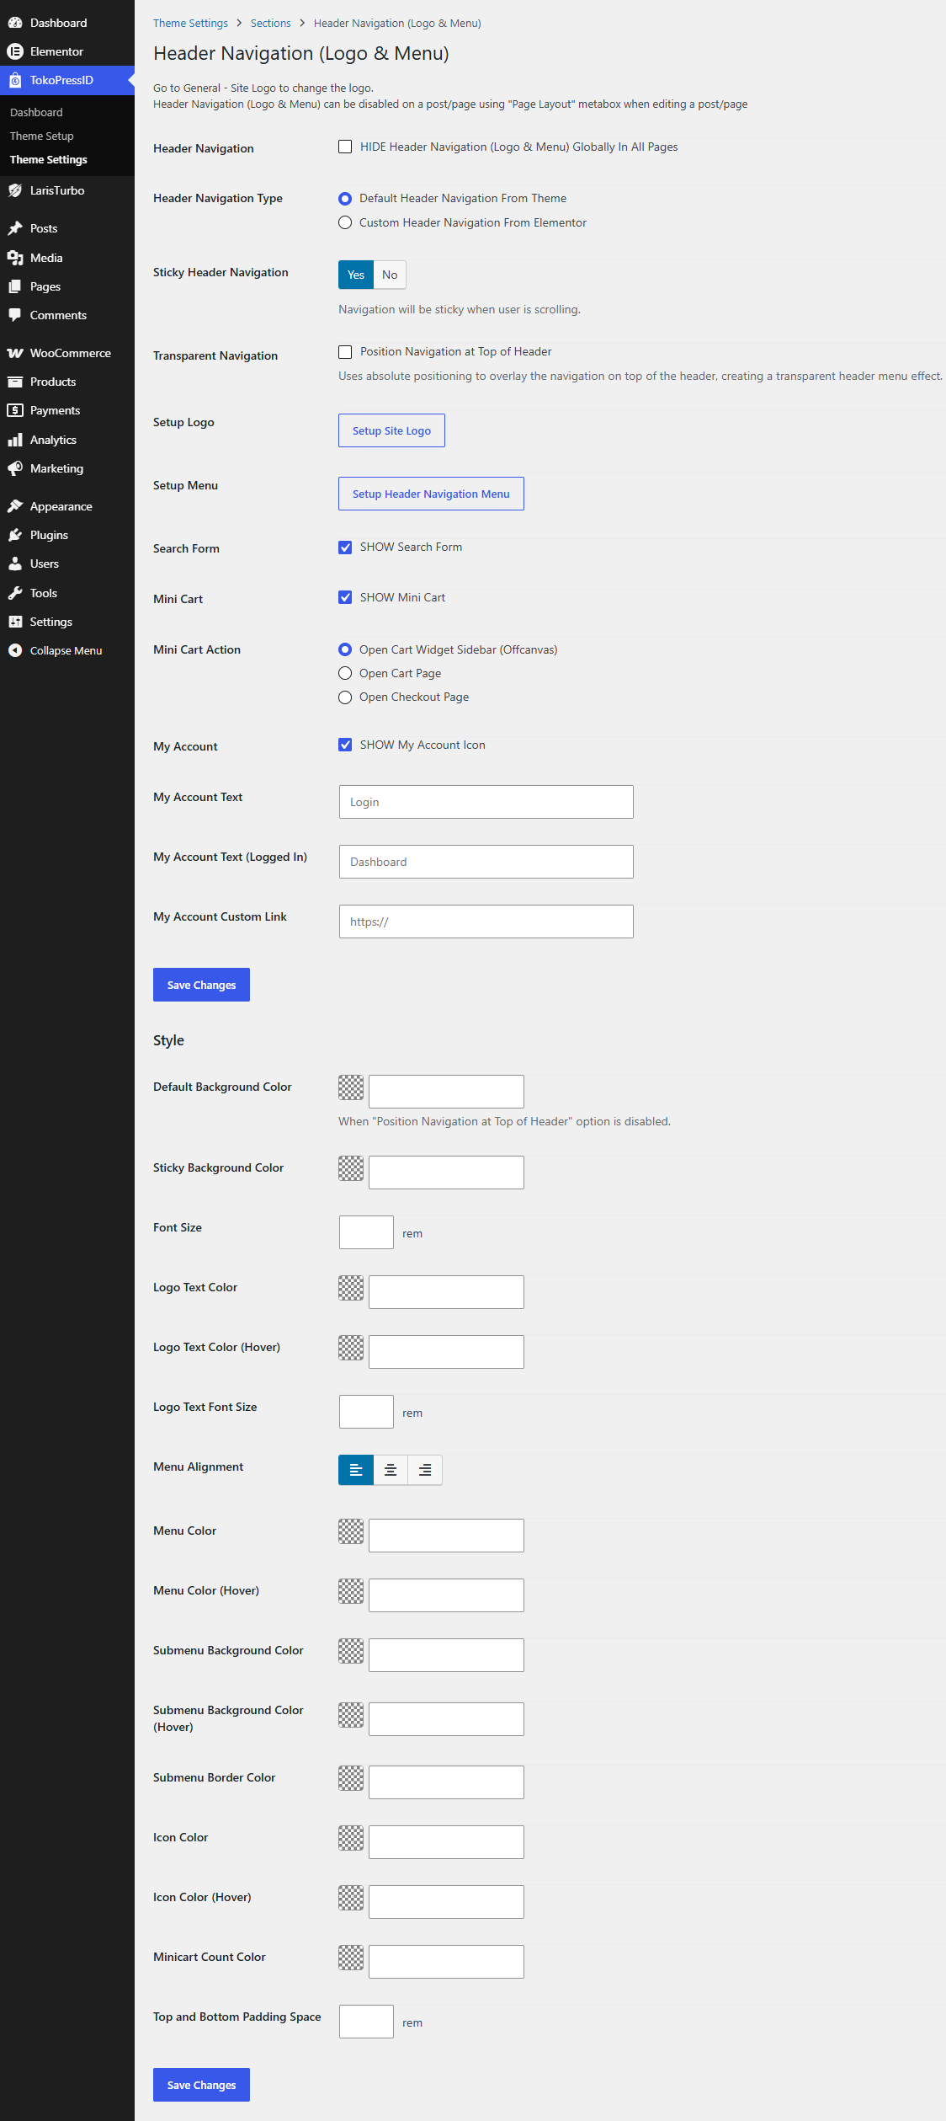Open Logo Text Color swatch
Image resolution: width=946 pixels, height=2121 pixels.
(351, 1288)
